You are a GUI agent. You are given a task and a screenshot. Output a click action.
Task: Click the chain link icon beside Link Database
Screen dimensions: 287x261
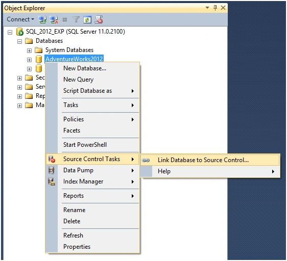[x=146, y=160]
